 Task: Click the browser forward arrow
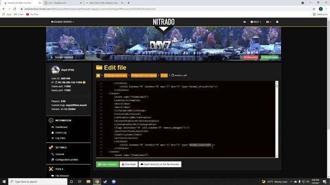(9, 9)
